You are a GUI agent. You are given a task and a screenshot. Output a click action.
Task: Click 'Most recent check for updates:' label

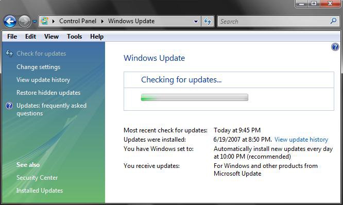[x=165, y=130]
